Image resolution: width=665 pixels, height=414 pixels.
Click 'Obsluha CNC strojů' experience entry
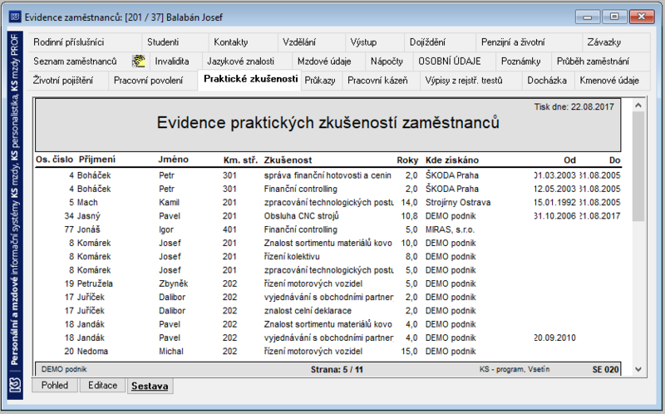click(302, 216)
